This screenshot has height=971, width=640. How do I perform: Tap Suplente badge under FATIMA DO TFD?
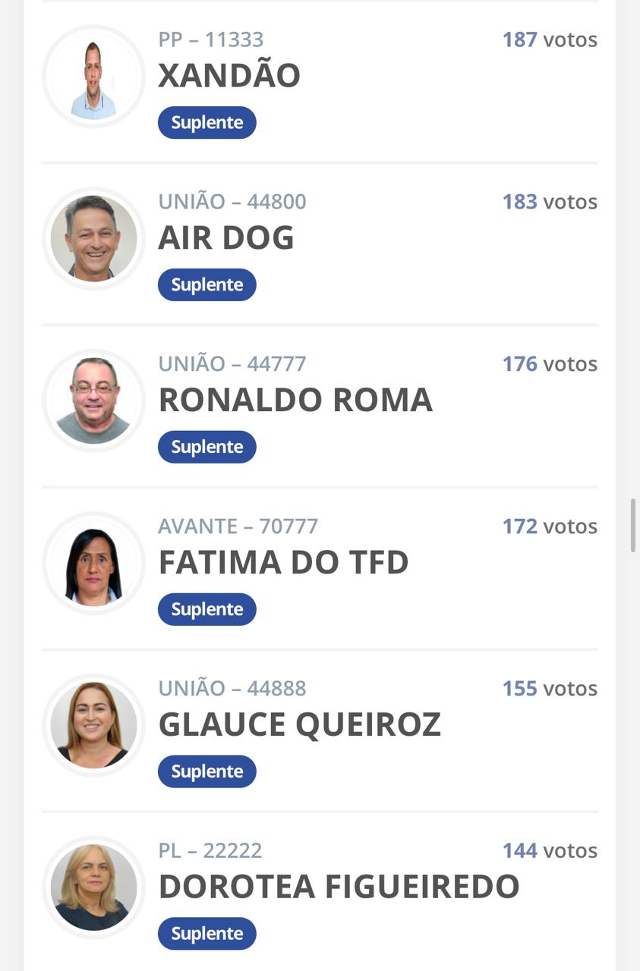207,610
